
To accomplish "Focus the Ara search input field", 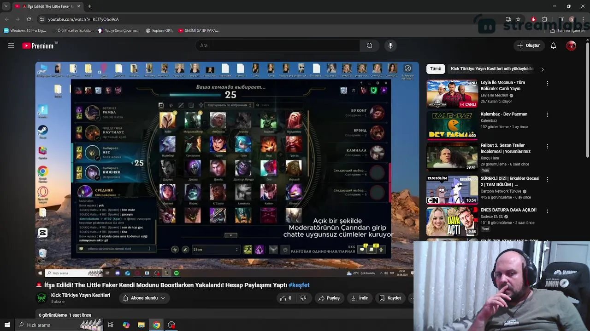I will [x=277, y=46].
